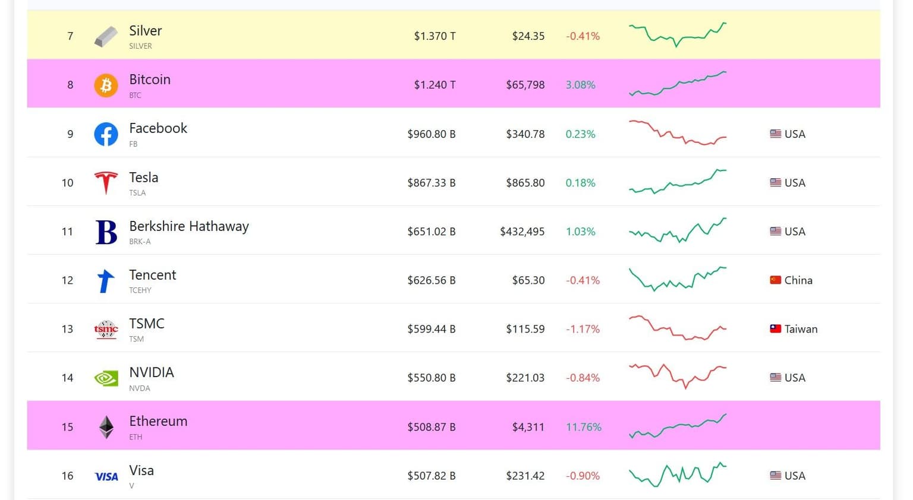The height and width of the screenshot is (500, 913).
Task: Open the Ethereum name link
Action: tap(158, 421)
